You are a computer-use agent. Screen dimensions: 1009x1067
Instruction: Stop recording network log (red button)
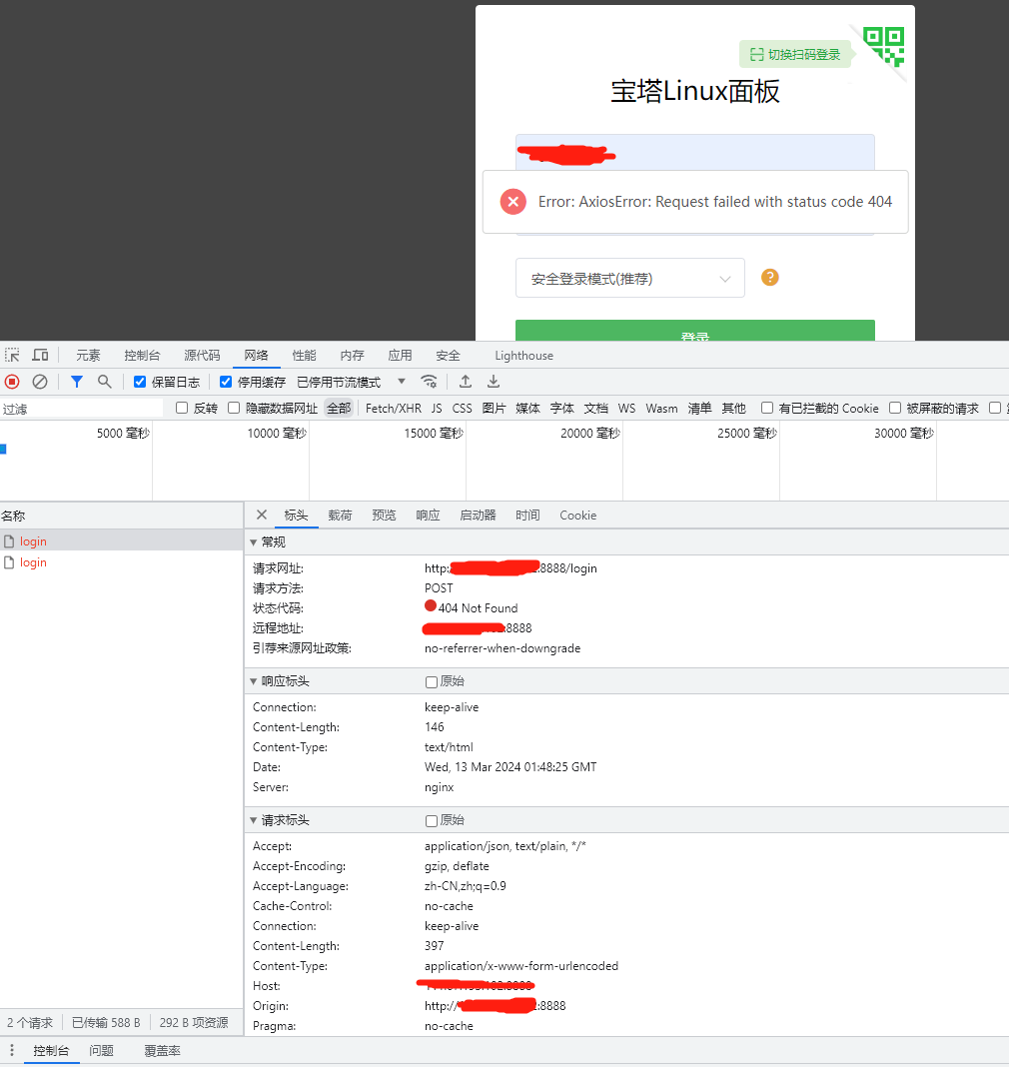[x=12, y=382]
